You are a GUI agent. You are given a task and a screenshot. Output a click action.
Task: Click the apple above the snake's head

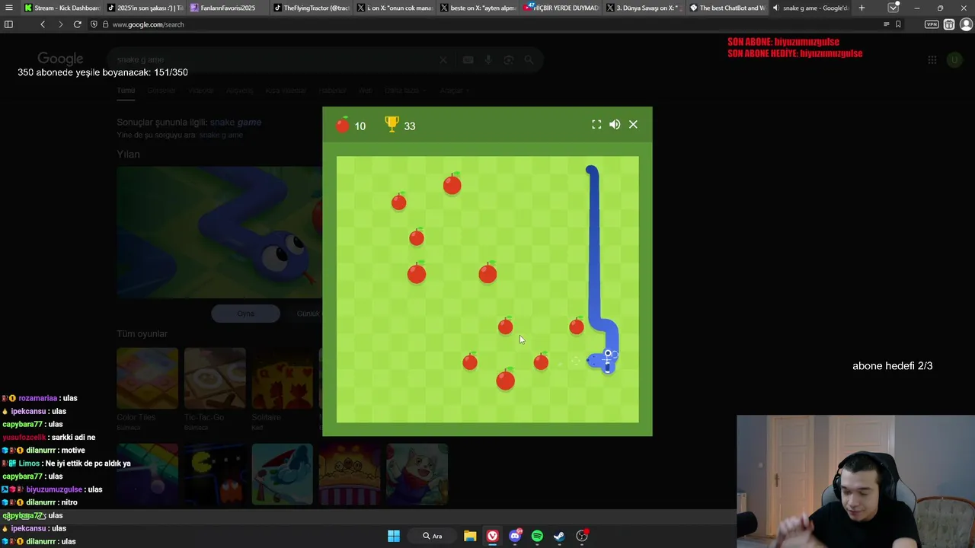(x=577, y=327)
